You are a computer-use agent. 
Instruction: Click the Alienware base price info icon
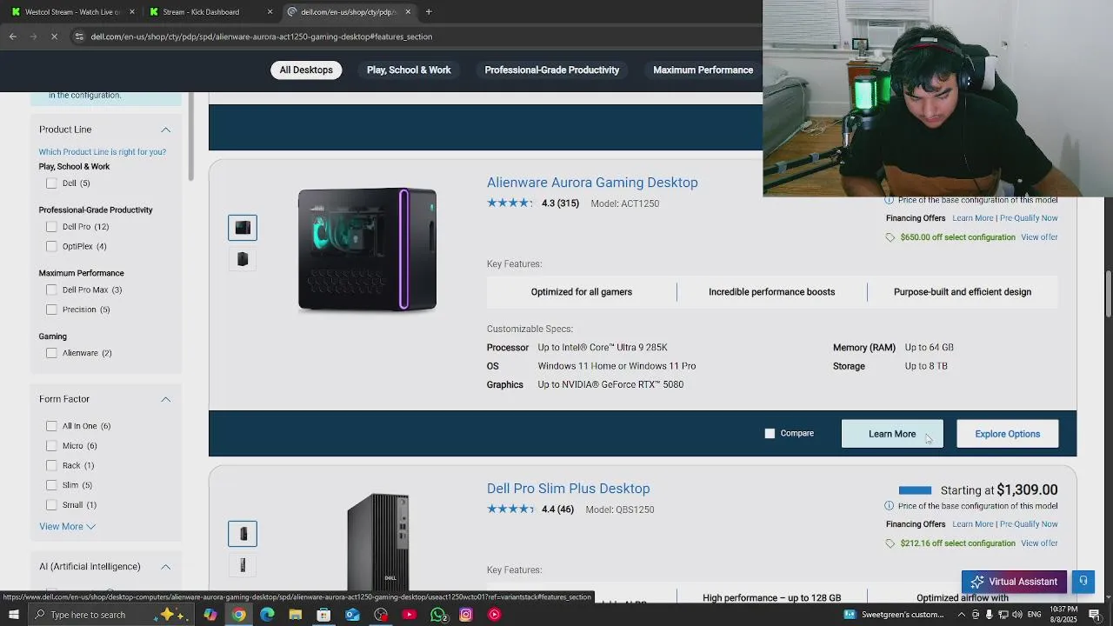click(x=889, y=200)
